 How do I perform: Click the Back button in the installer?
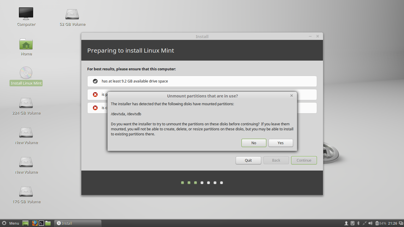click(276, 160)
